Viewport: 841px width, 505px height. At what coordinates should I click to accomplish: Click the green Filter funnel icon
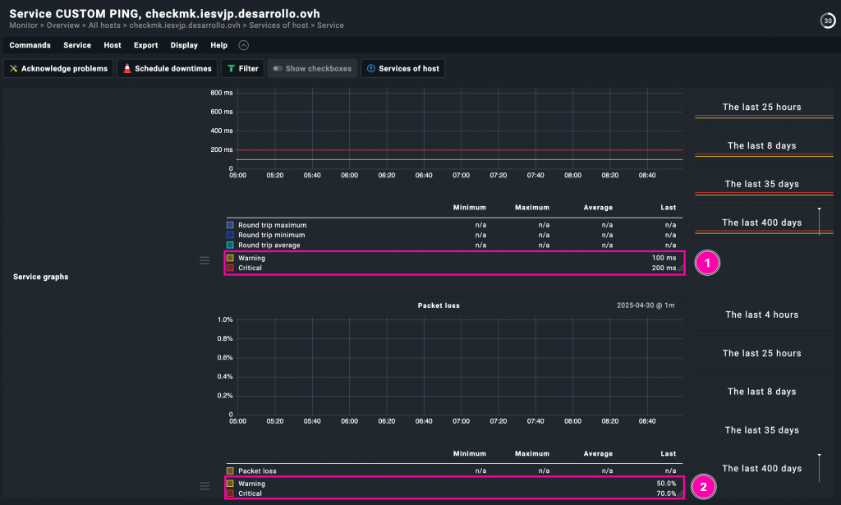231,69
